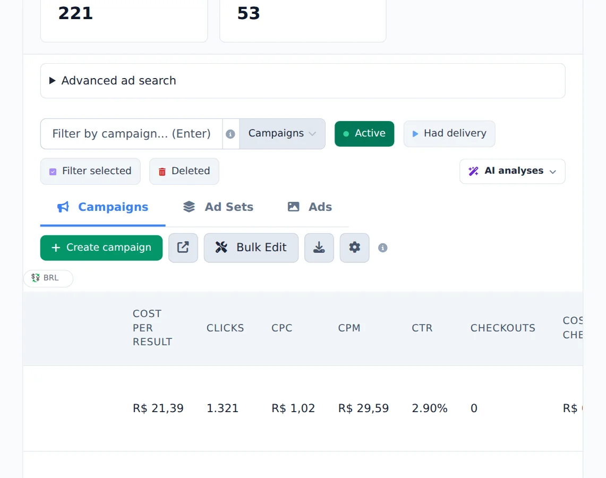The width and height of the screenshot is (606, 478).
Task: Switch to the Campaigns tab
Action: click(x=103, y=207)
